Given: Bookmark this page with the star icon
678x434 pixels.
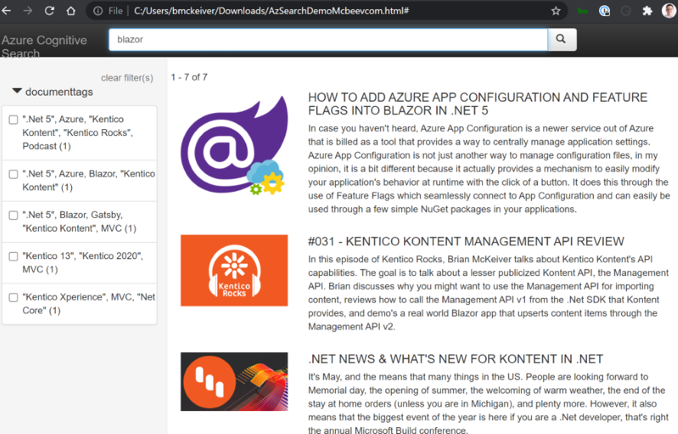Looking at the screenshot, I should coord(556,11).
